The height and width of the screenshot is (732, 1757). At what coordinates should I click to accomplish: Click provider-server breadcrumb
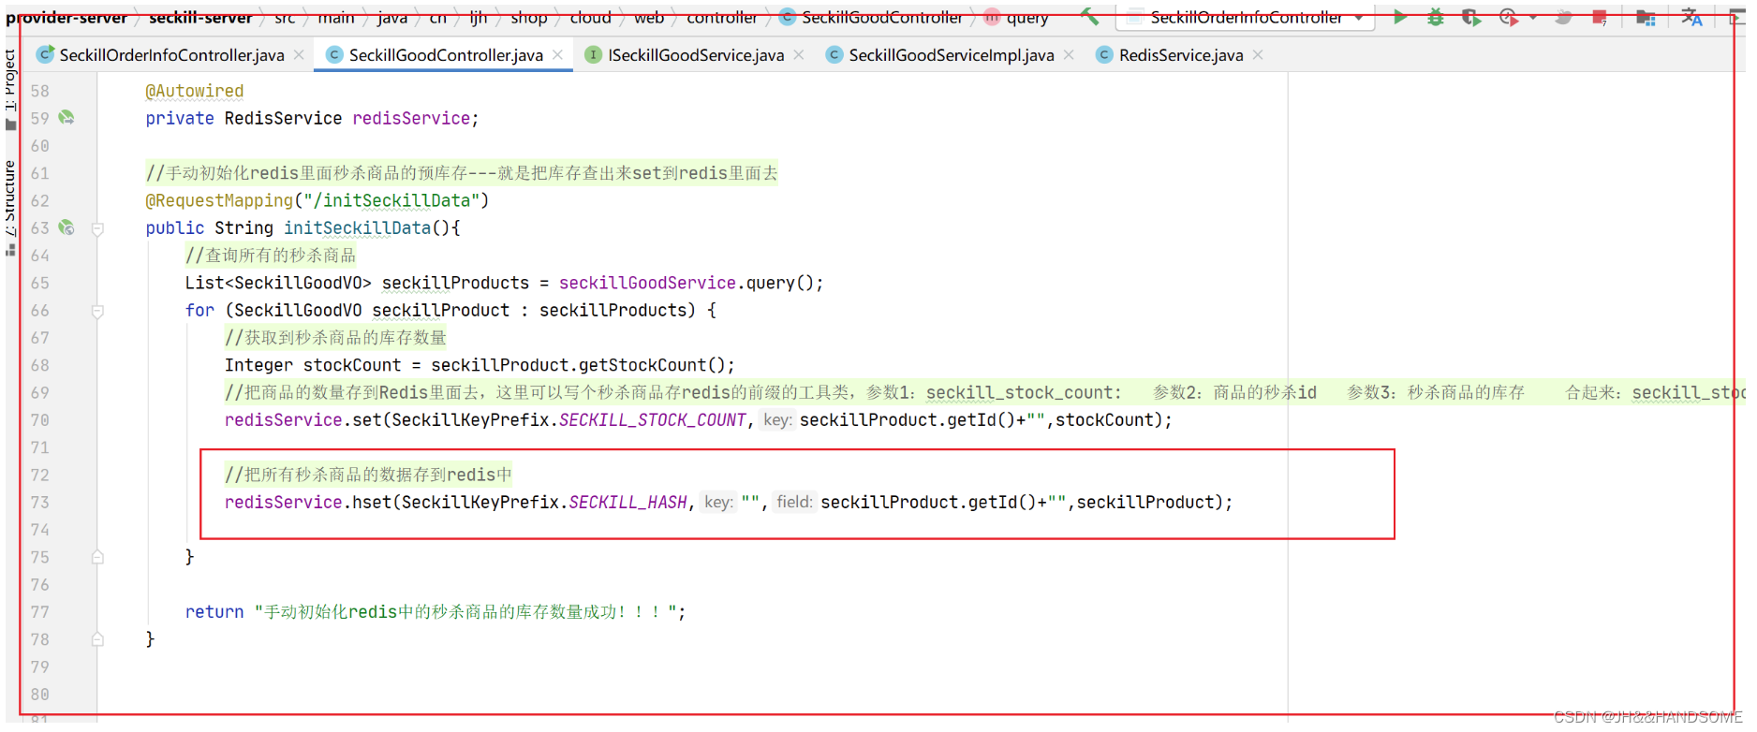tap(66, 17)
